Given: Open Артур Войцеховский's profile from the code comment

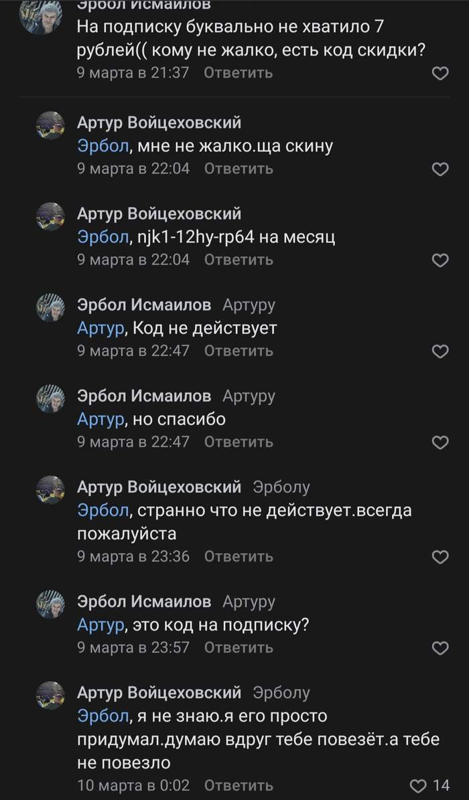Looking at the screenshot, I should click(x=159, y=214).
